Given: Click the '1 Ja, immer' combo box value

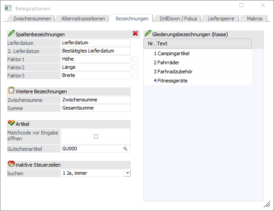Looking at the screenshot, I should (x=93, y=173).
